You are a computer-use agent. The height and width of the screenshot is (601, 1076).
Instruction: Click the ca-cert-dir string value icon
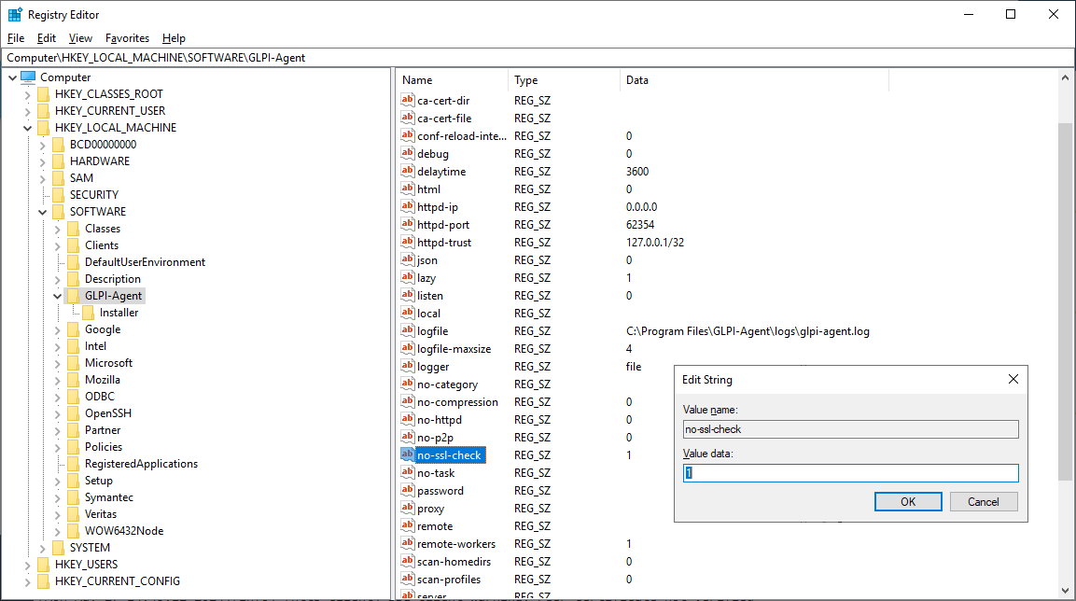(x=408, y=100)
